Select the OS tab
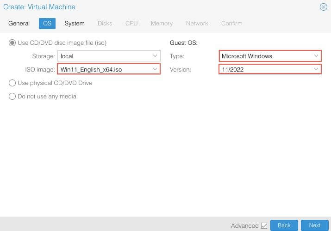Viewport: 331px width, 231px height. (x=47, y=23)
